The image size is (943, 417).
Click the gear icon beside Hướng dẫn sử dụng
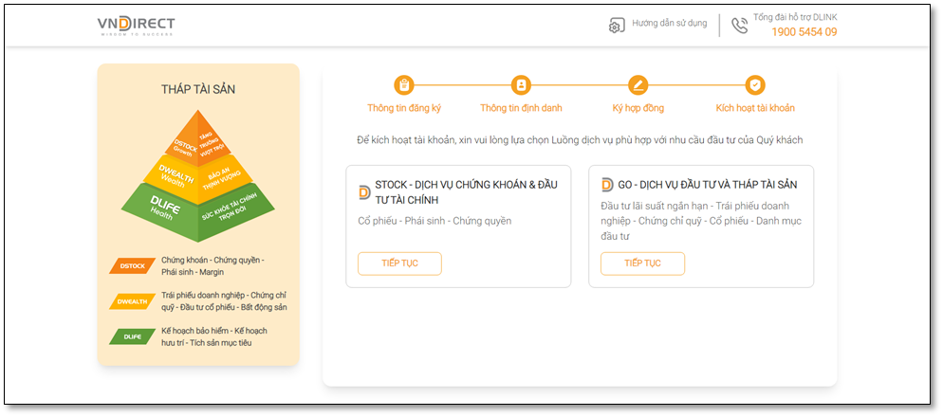pyautogui.click(x=616, y=26)
